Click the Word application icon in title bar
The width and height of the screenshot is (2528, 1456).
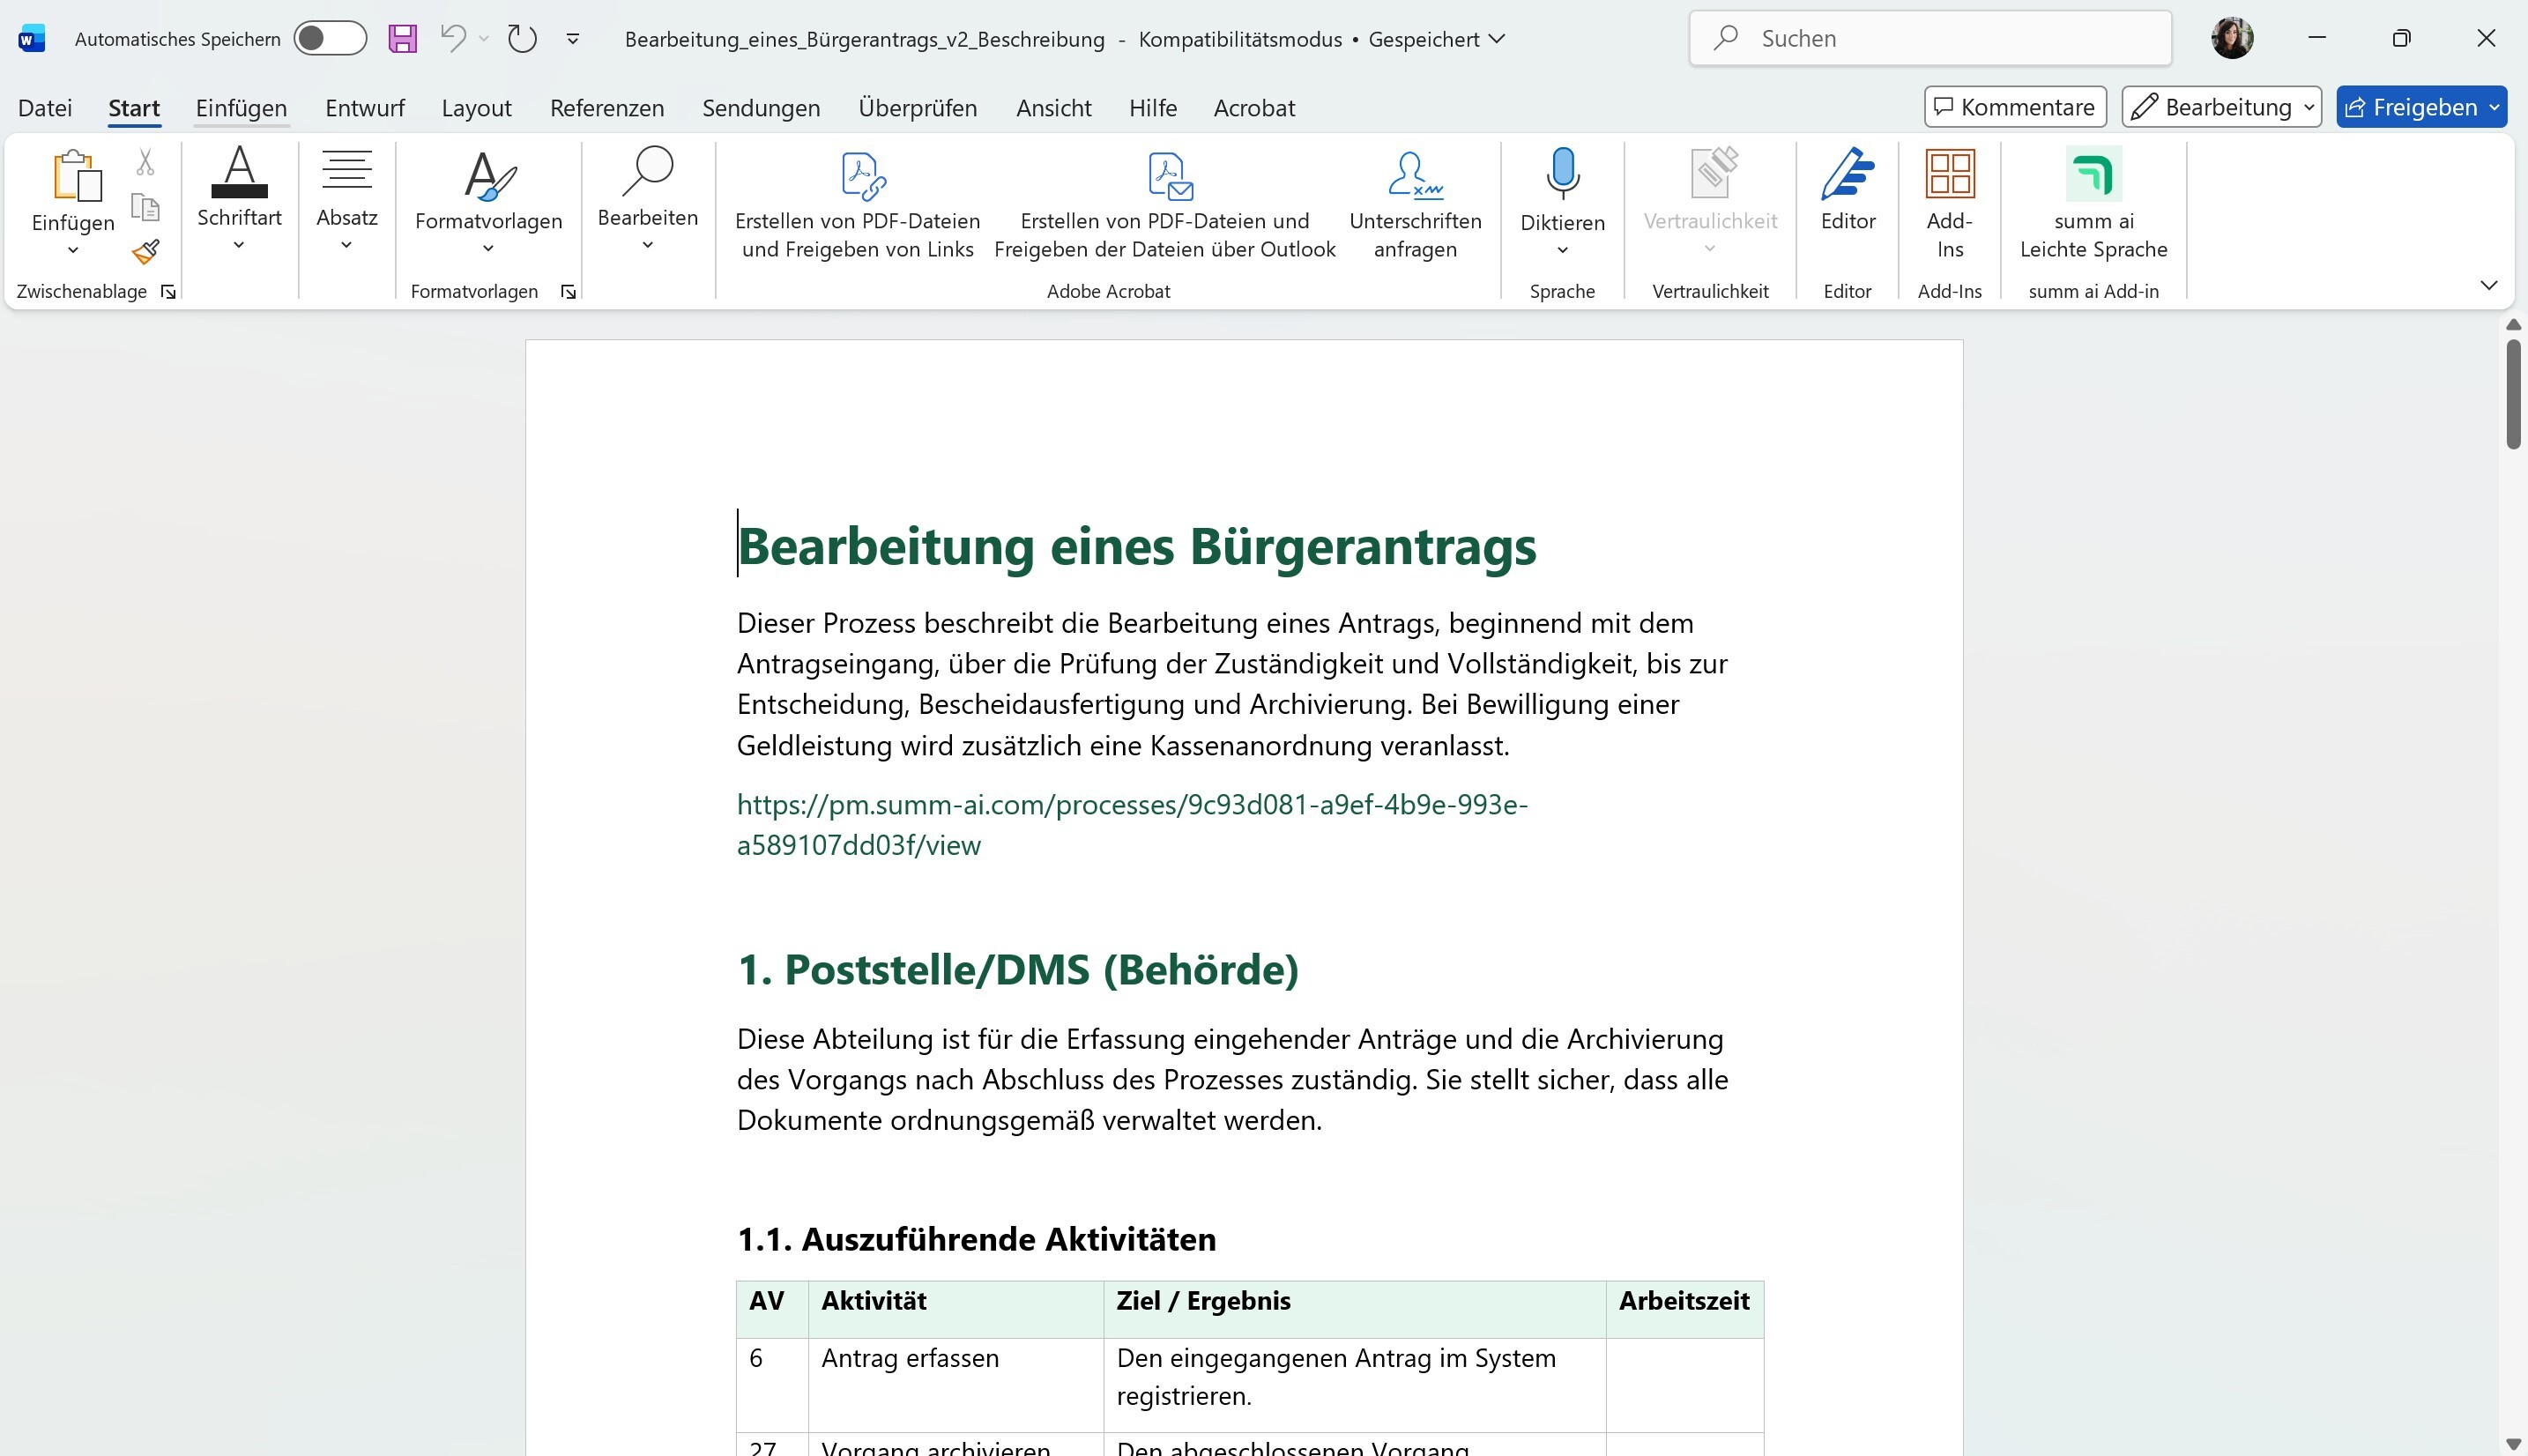pyautogui.click(x=32, y=39)
